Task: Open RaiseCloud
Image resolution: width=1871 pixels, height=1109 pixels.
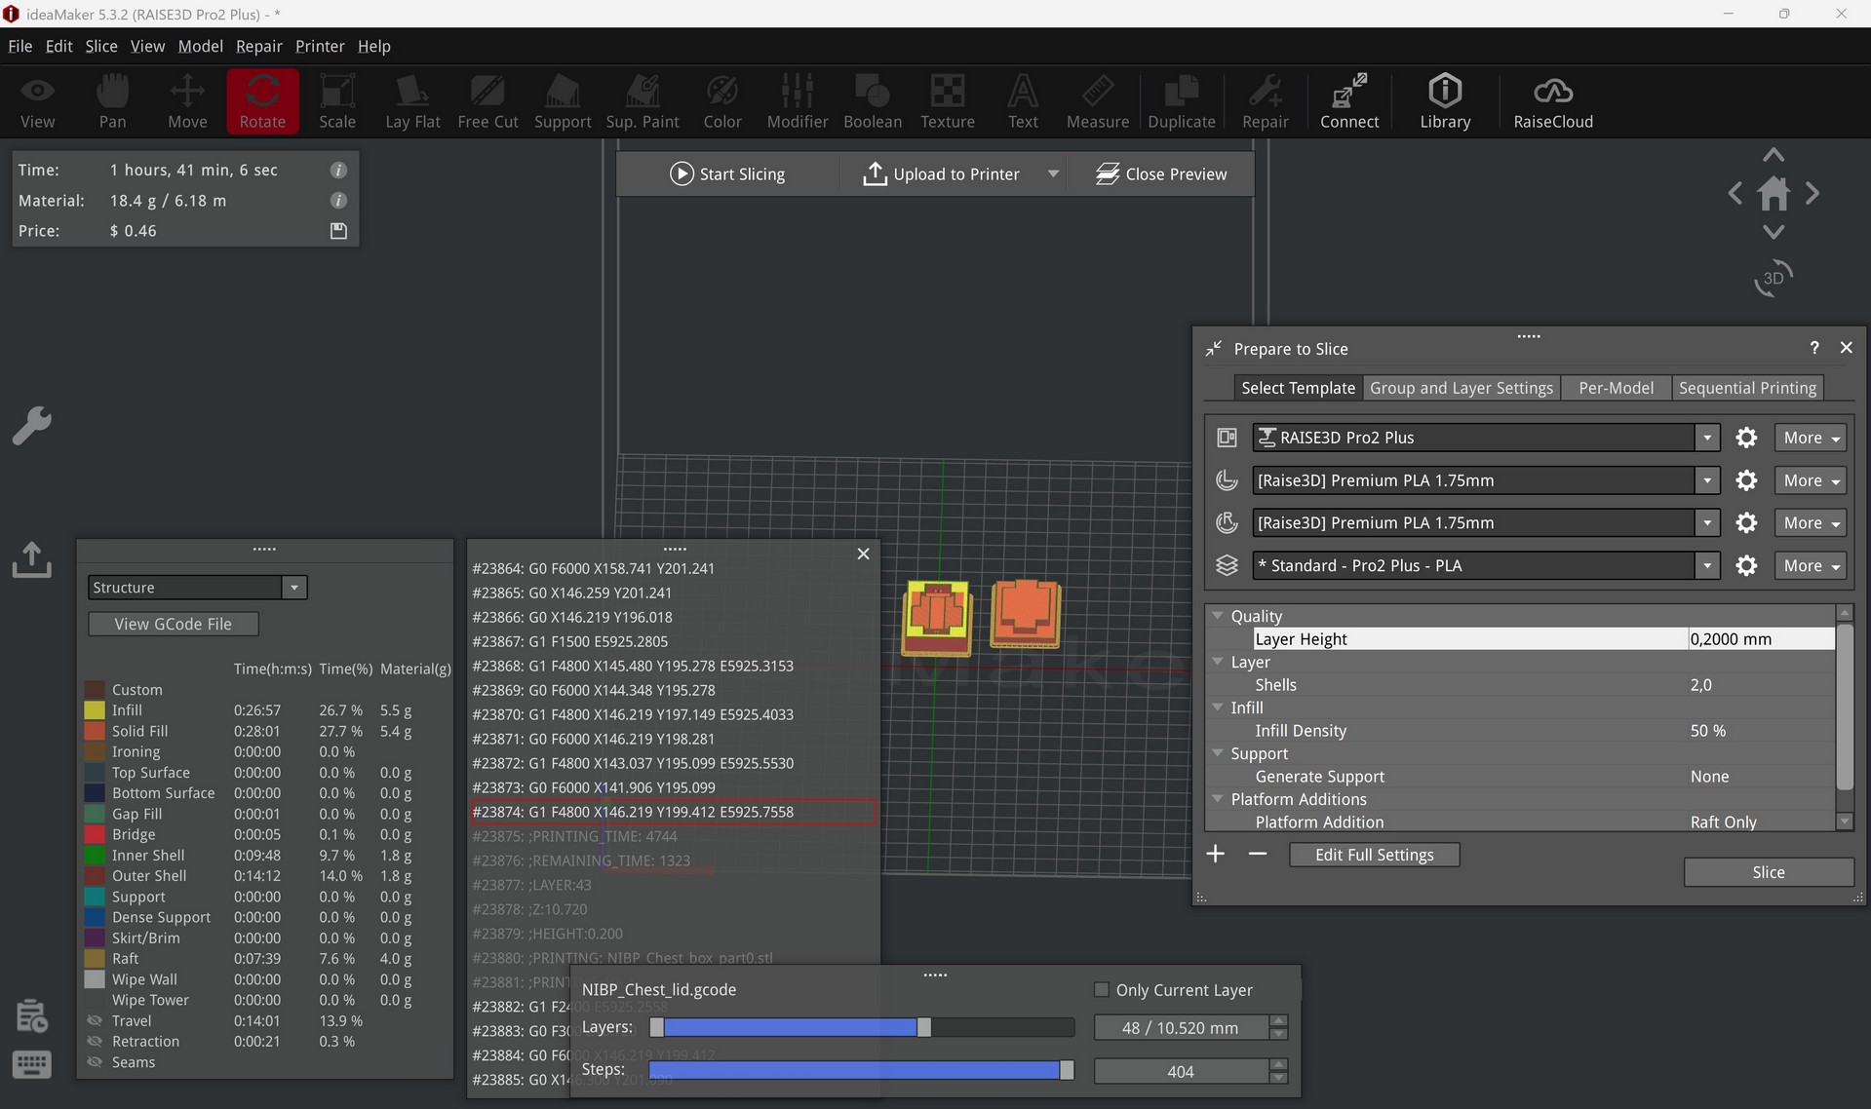Action: tap(1553, 101)
